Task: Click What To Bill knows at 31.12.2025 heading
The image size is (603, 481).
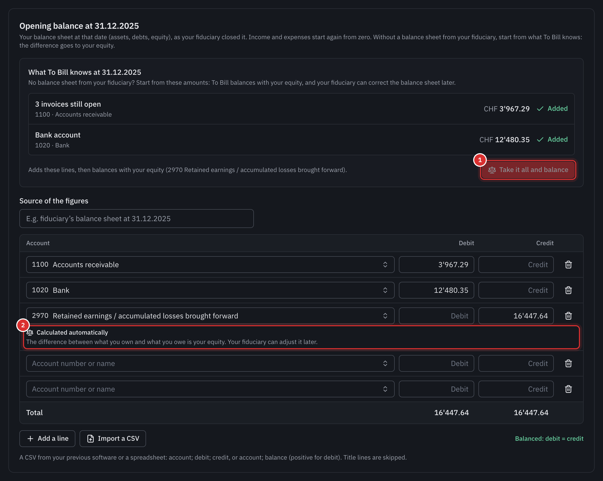Action: click(85, 72)
